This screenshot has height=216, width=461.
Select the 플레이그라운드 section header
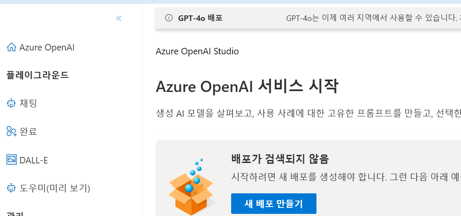tap(38, 75)
